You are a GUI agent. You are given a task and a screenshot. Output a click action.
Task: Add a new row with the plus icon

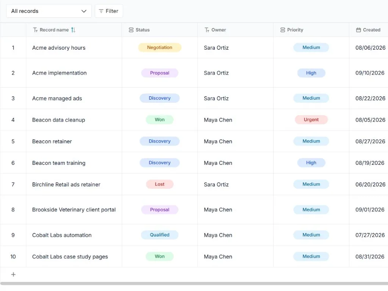13,274
